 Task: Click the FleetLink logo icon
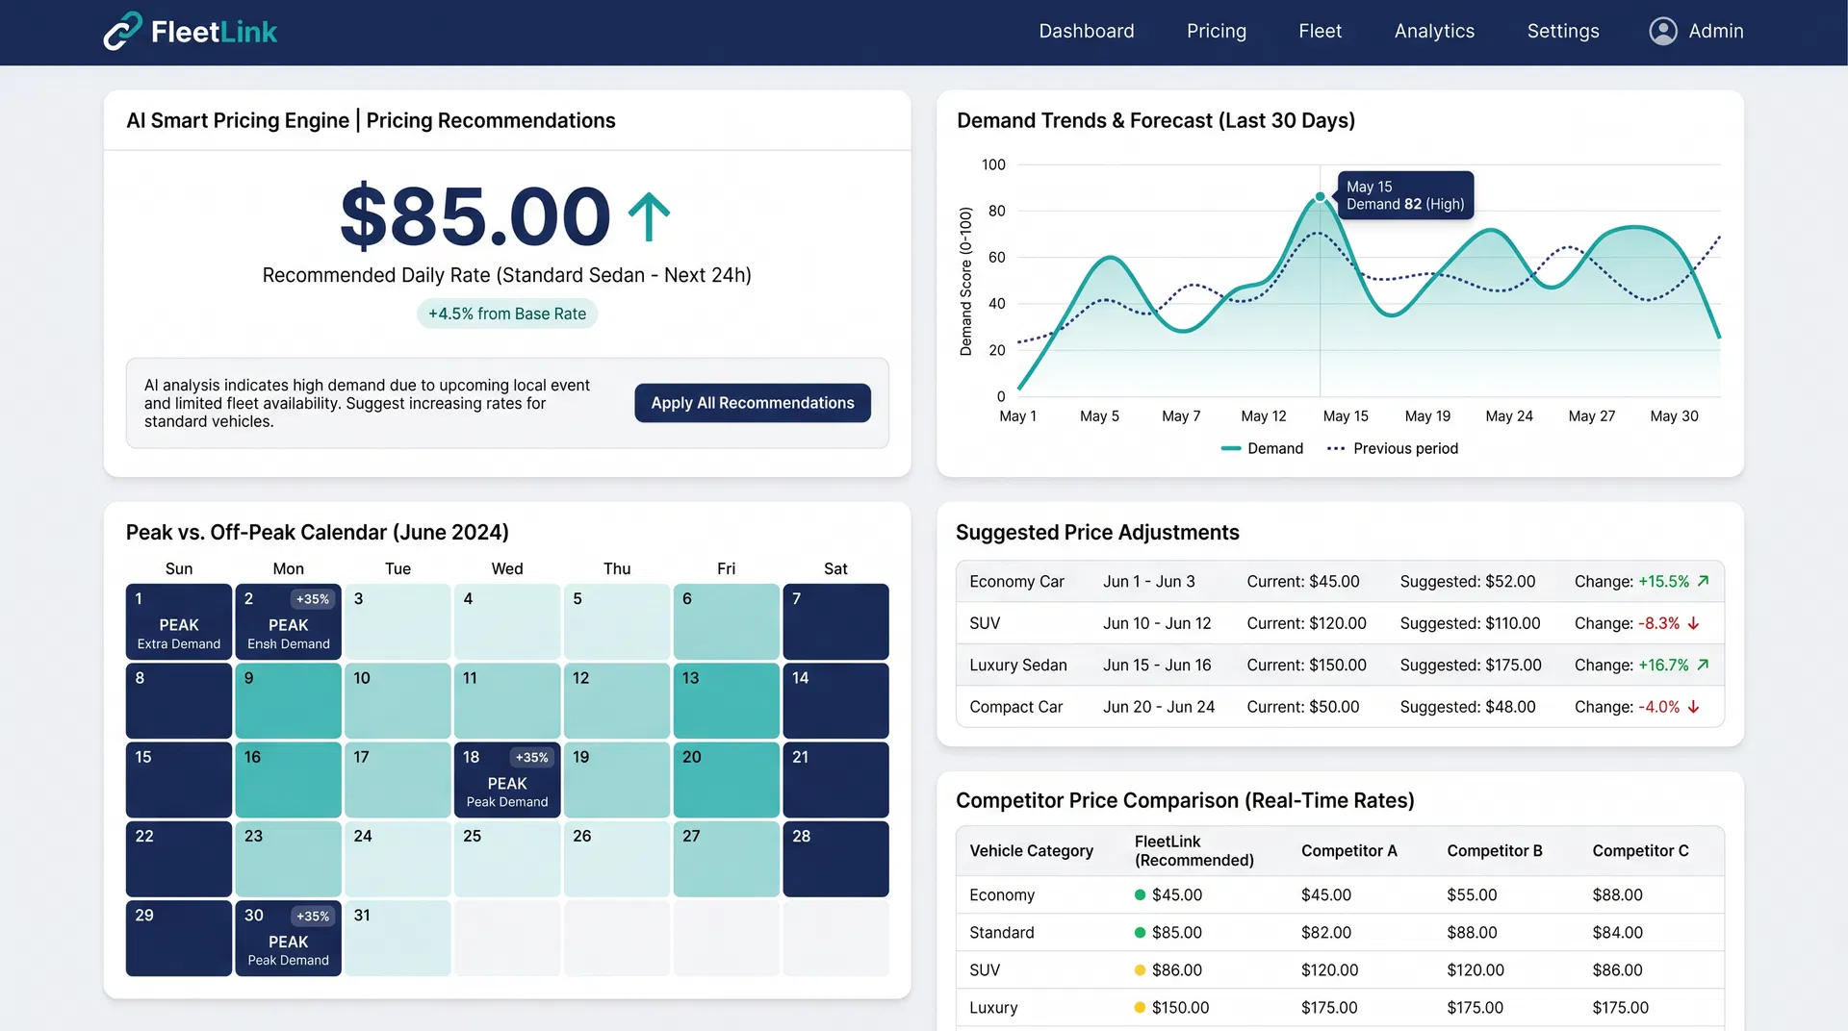pos(121,31)
